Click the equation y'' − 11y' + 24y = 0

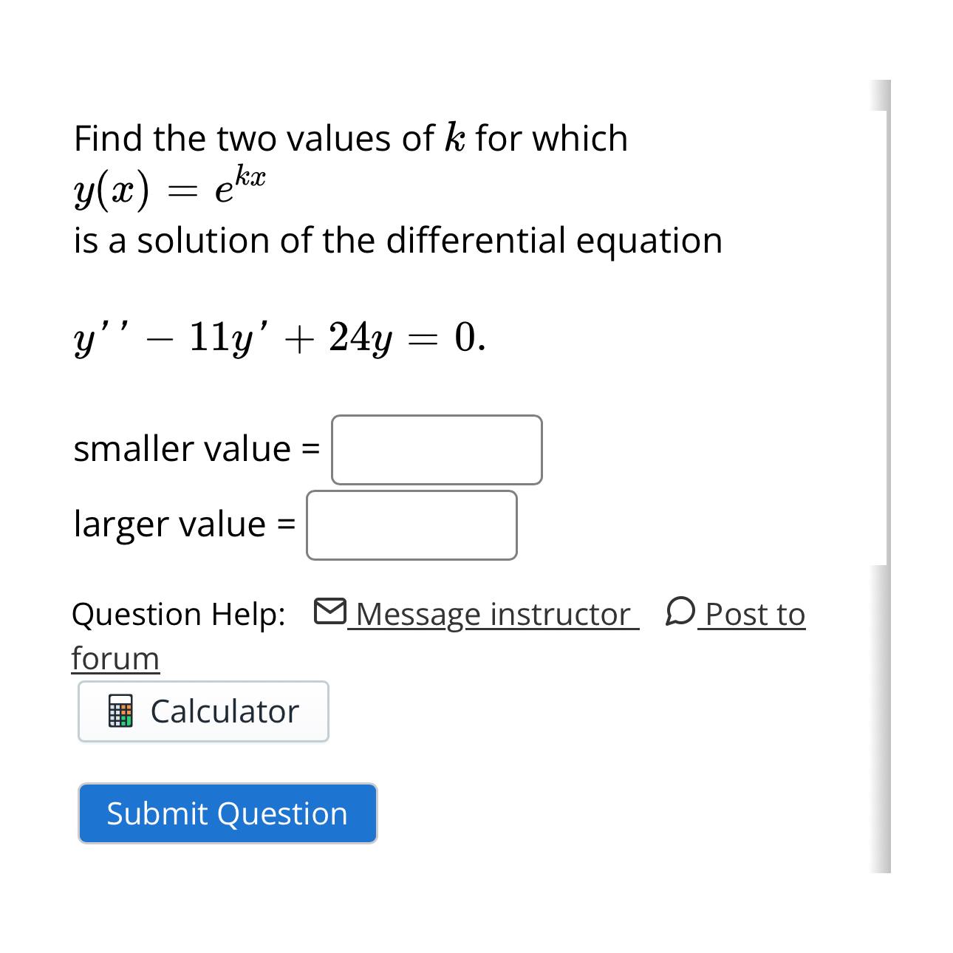280,339
